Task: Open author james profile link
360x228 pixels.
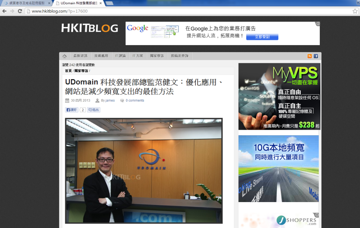Action: [110, 100]
